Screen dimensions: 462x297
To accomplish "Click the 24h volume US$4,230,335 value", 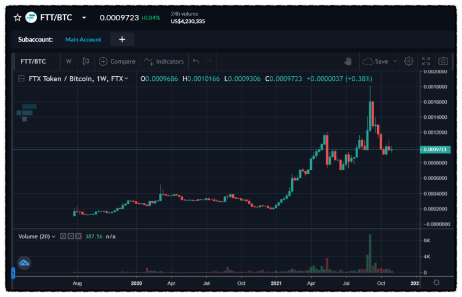I will pyautogui.click(x=188, y=21).
